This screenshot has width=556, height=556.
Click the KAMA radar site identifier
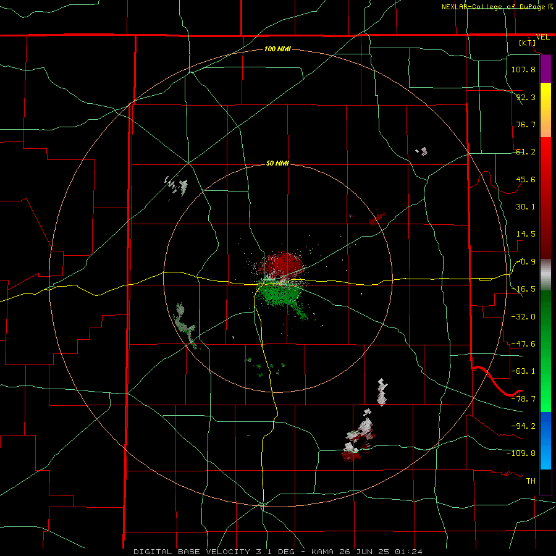pyautogui.click(x=322, y=552)
